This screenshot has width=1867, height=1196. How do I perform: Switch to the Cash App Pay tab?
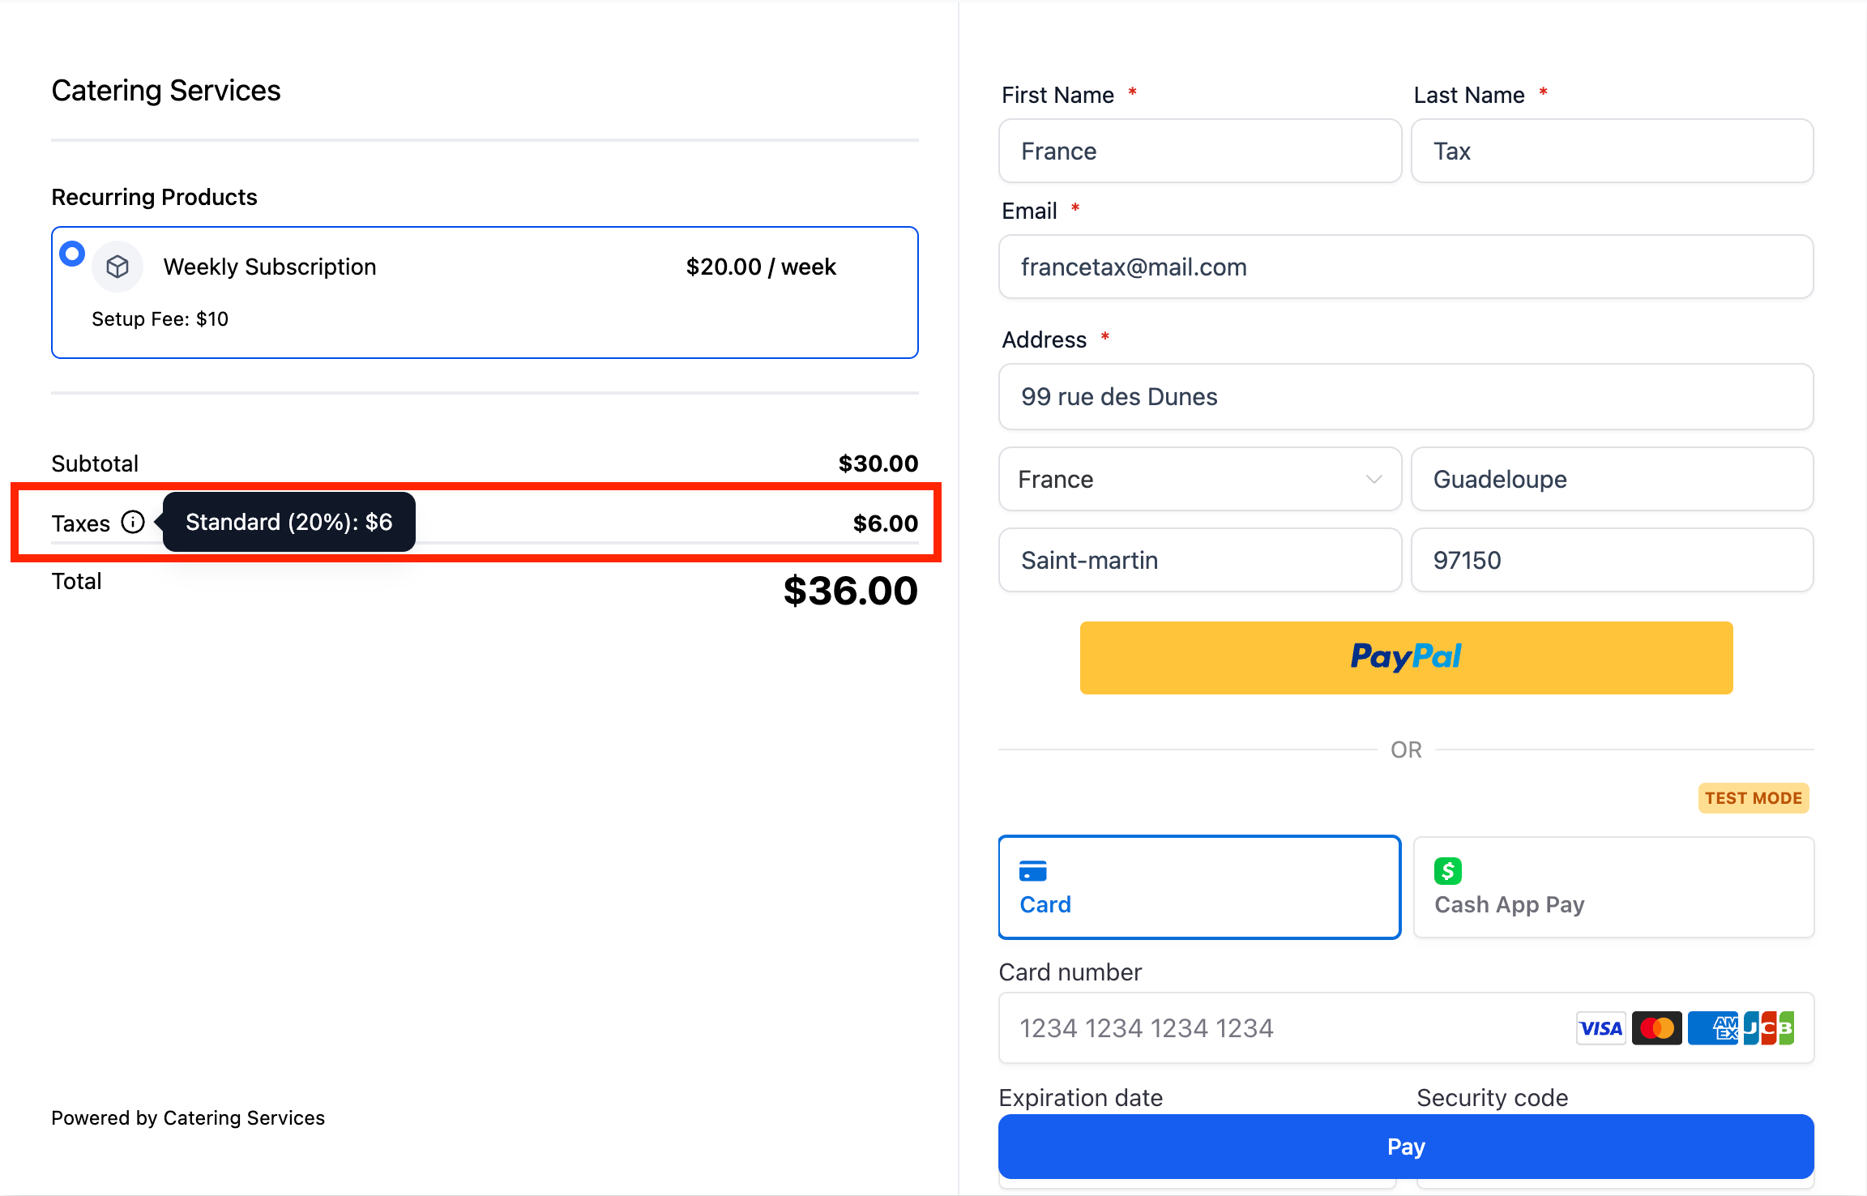[1613, 887]
